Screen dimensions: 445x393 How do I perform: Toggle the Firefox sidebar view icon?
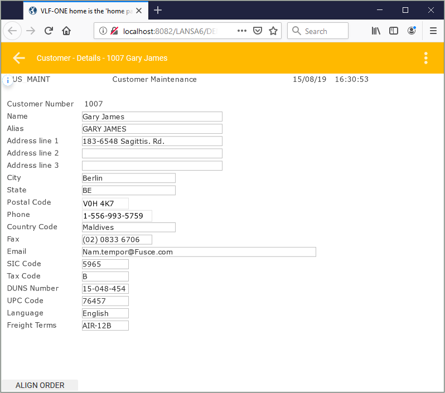click(394, 31)
